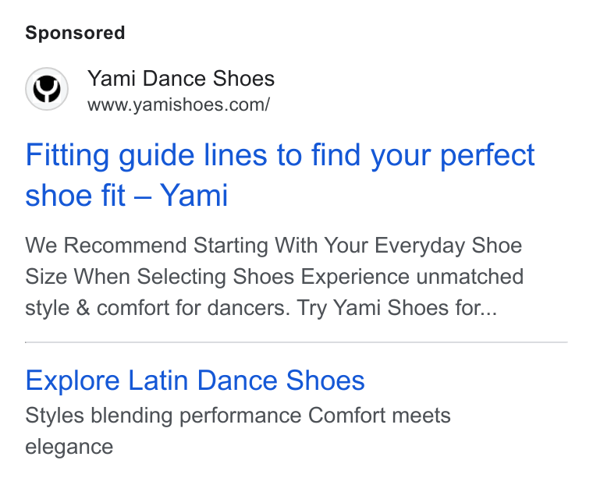Click the Sponsored label
593x499 pixels.
(x=75, y=33)
